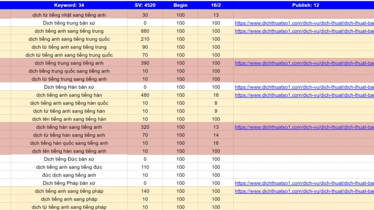Image resolution: width=374 pixels, height=210 pixels.
Task: Select cell 'dịch tiếng trung sang tiếng anh'
Action: (x=69, y=63)
